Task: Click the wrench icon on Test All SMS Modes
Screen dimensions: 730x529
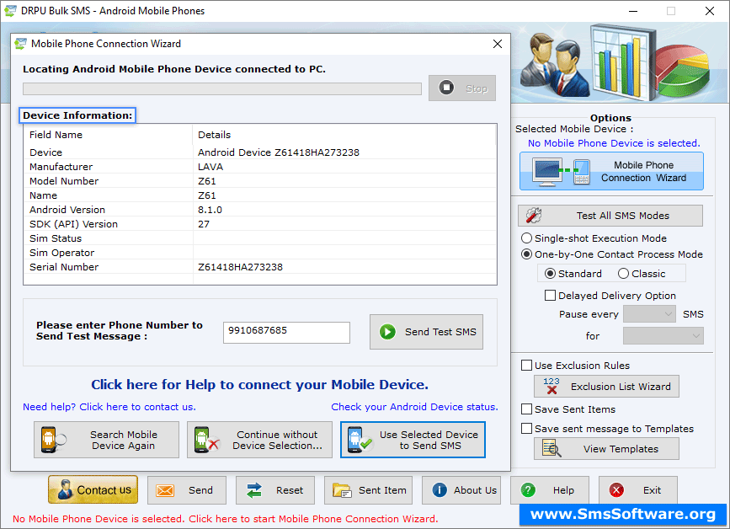Action: (534, 216)
